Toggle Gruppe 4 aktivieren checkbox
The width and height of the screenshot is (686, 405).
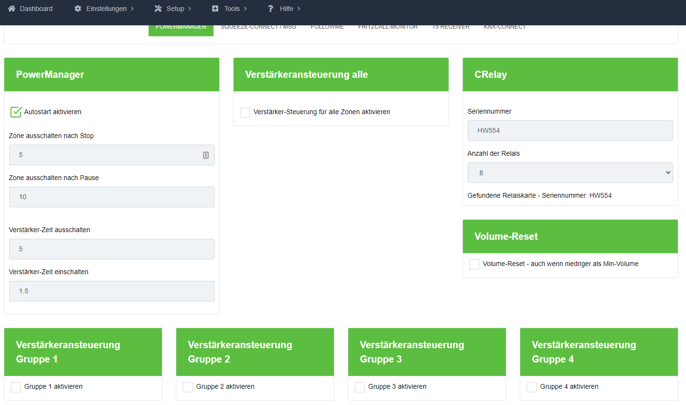tap(532, 387)
